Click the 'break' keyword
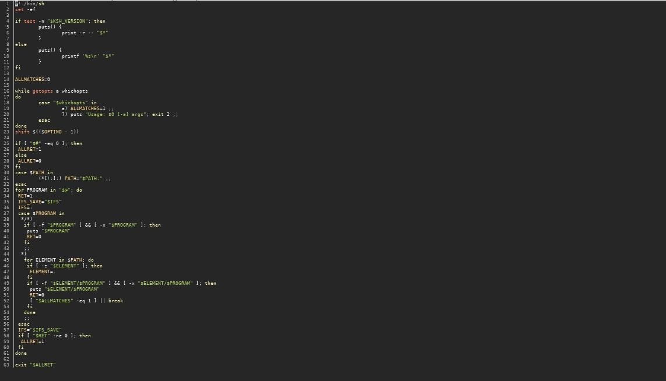Viewport: 666px width, 381px height. click(115, 301)
